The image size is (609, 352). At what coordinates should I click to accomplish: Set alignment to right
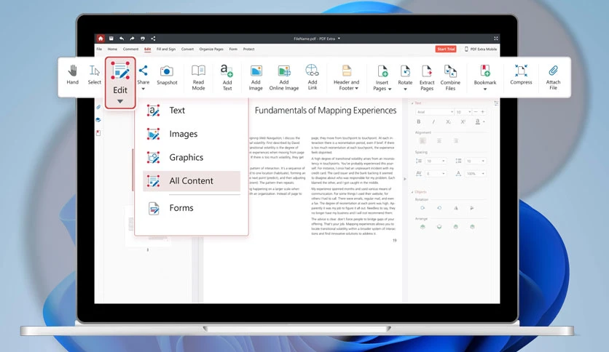(x=455, y=140)
